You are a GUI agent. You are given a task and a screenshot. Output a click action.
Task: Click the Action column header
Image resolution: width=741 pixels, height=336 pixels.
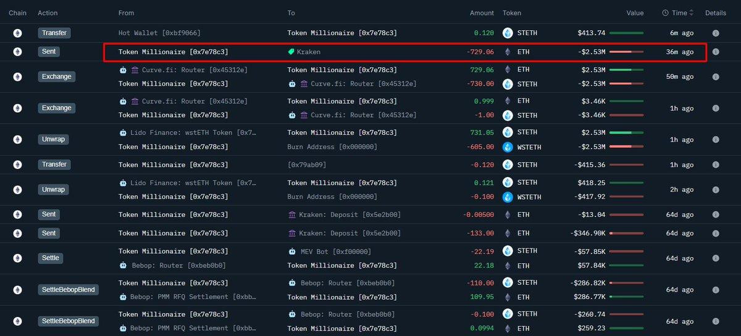[48, 13]
